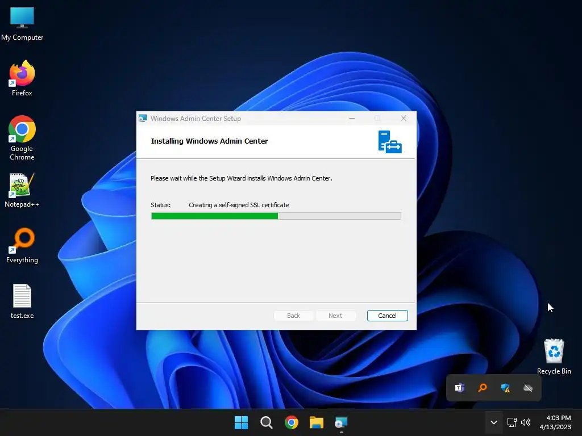Click the OneDrive cloud tray icon

[528, 388]
